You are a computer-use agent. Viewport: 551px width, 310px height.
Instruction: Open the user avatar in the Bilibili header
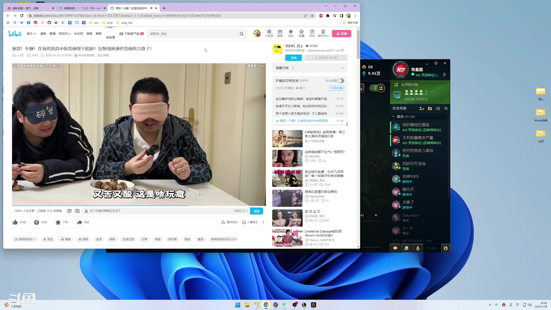tap(257, 33)
